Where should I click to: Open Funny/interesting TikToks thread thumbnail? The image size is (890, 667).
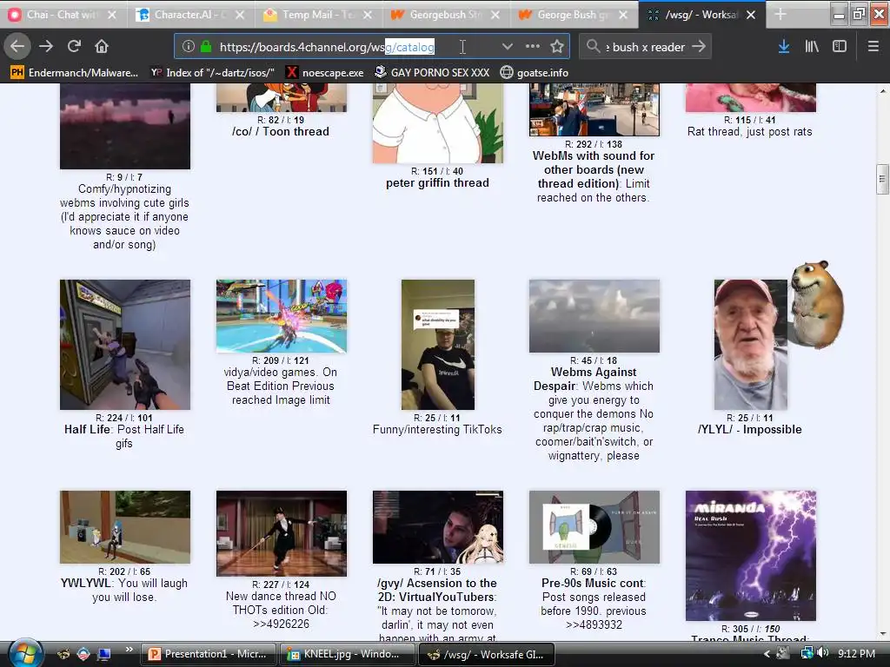[438, 344]
